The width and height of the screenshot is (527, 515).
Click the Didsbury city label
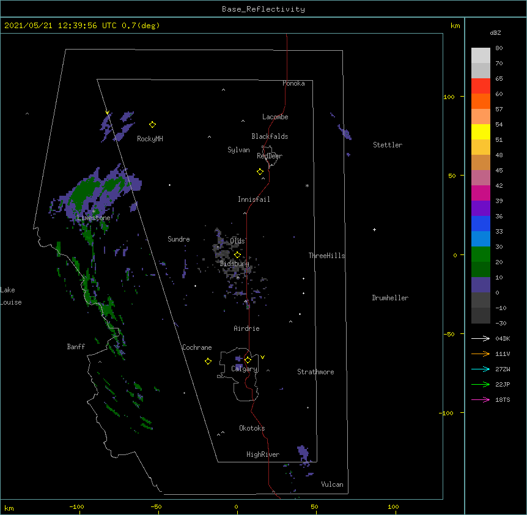coord(235,264)
